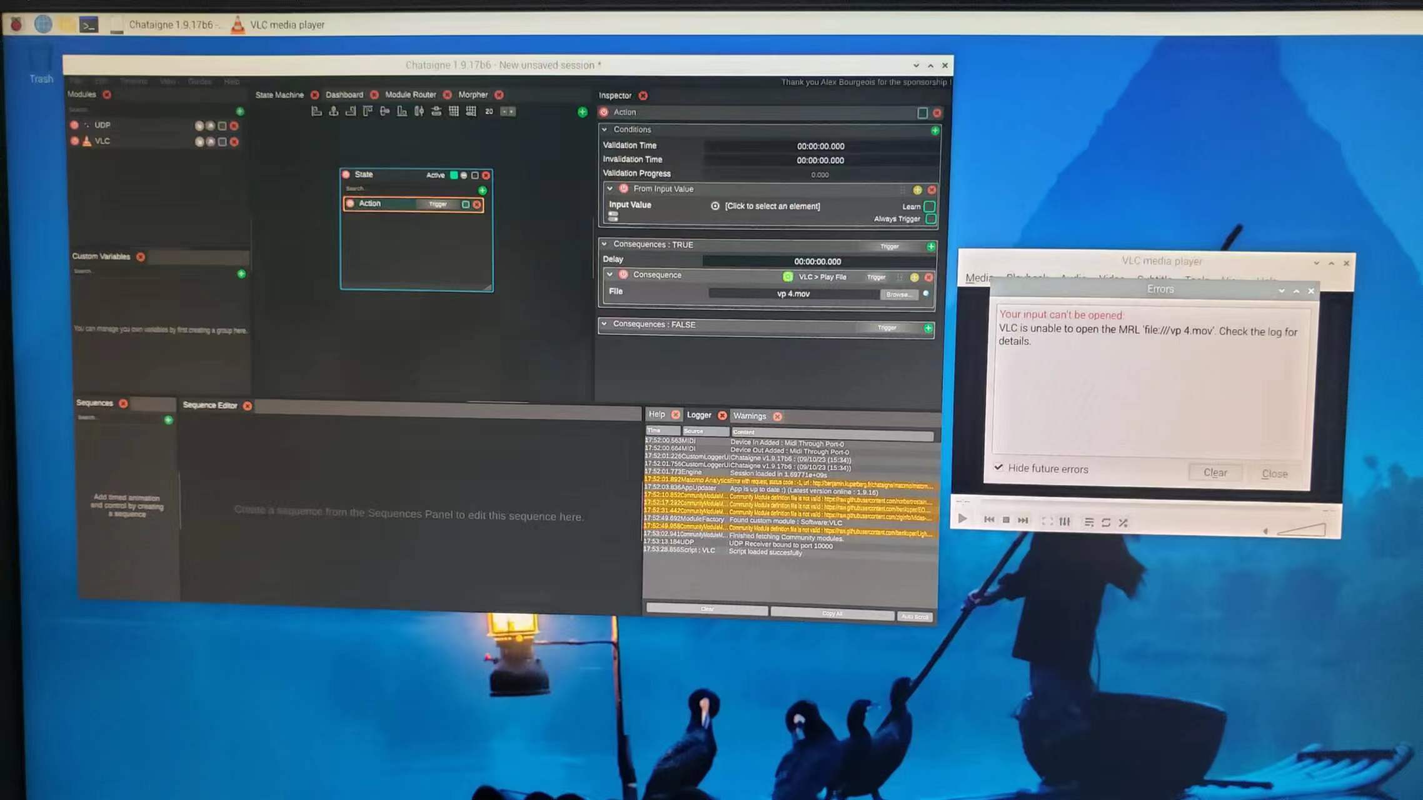The image size is (1423, 800).
Task: Enable Always Trigger for the Input Value
Action: pos(930,218)
